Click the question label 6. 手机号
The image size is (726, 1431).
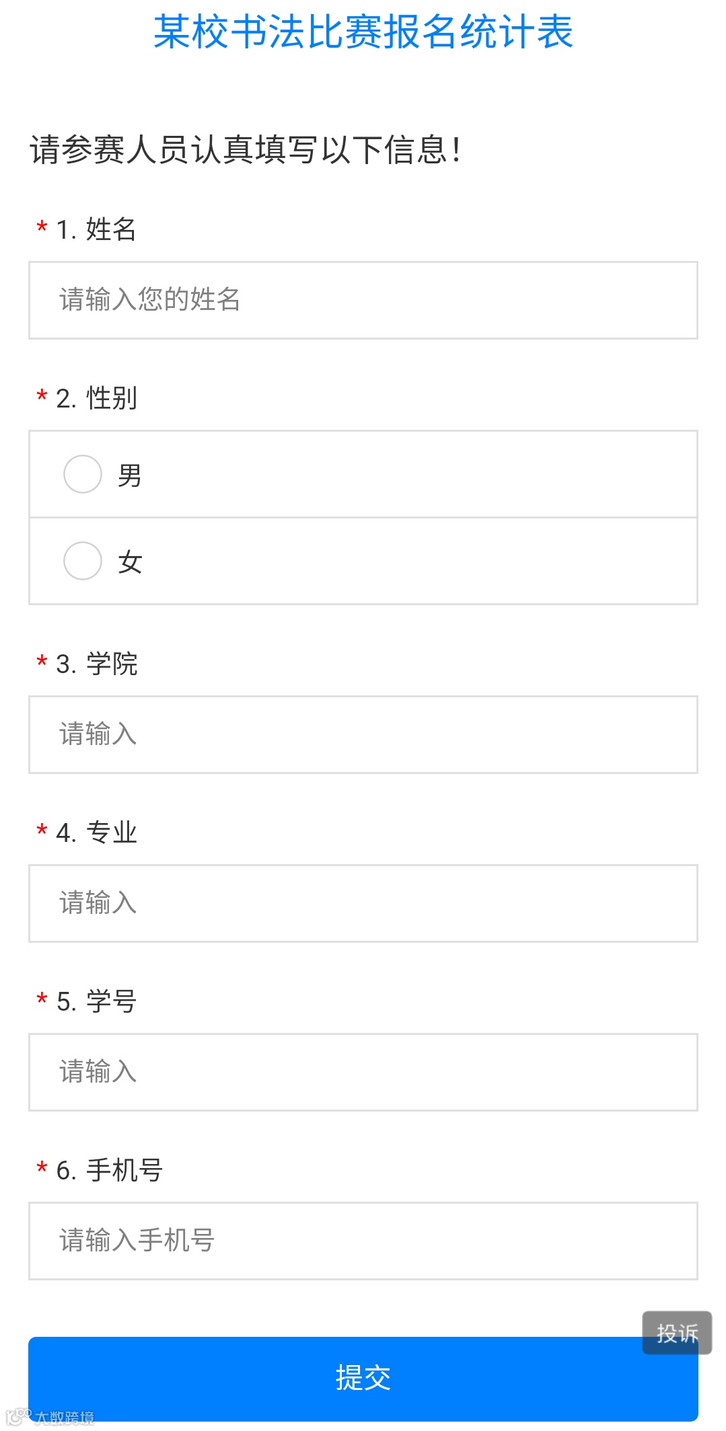point(110,1170)
